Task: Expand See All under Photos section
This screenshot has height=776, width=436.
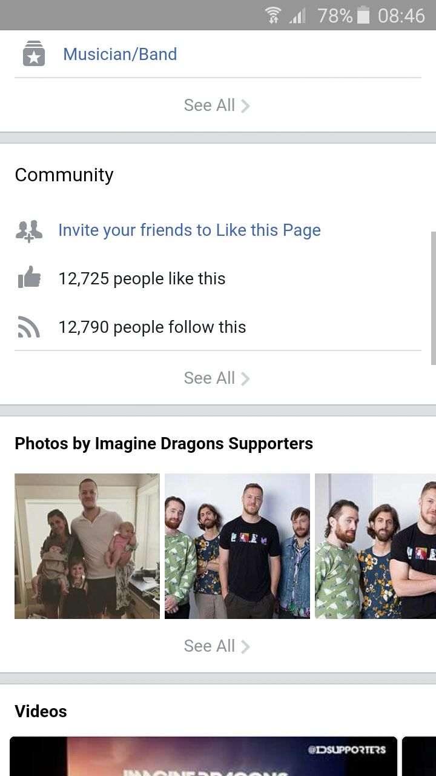Action: coord(217,646)
